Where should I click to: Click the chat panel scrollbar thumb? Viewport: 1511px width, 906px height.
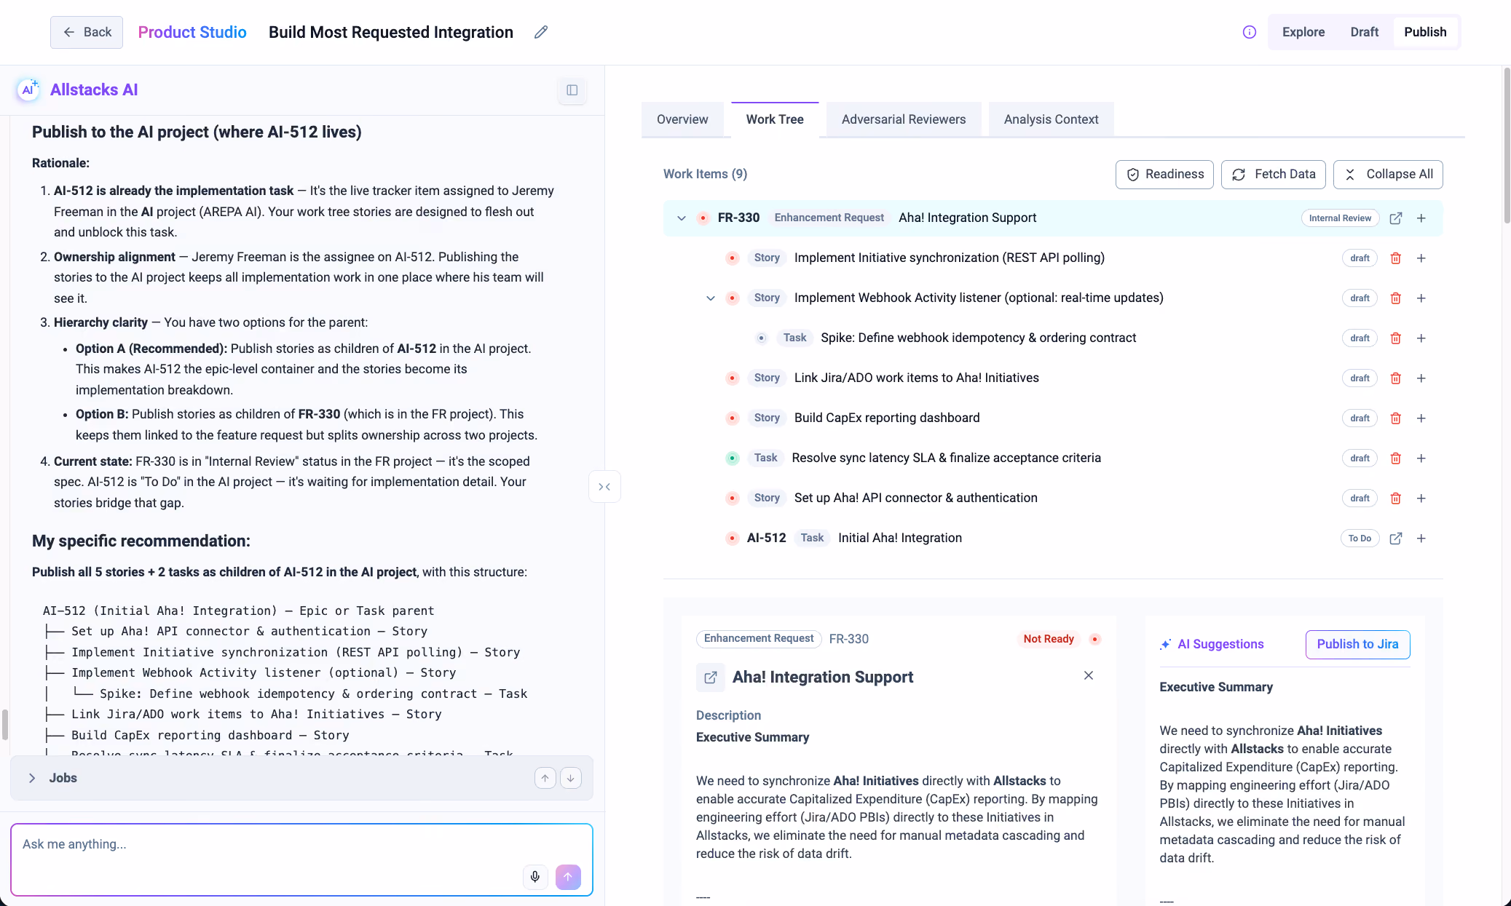click(5, 725)
